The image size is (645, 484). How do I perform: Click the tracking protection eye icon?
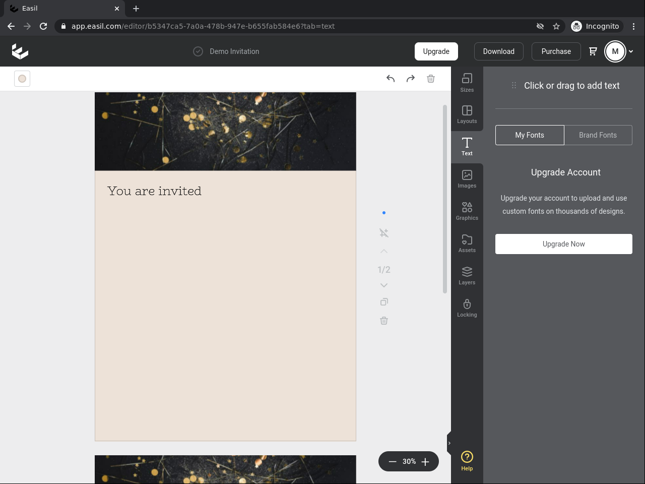[540, 26]
